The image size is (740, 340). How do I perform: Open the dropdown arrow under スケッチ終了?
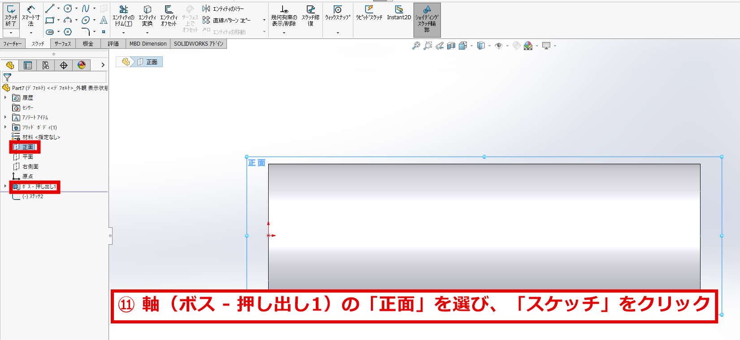coord(11,33)
